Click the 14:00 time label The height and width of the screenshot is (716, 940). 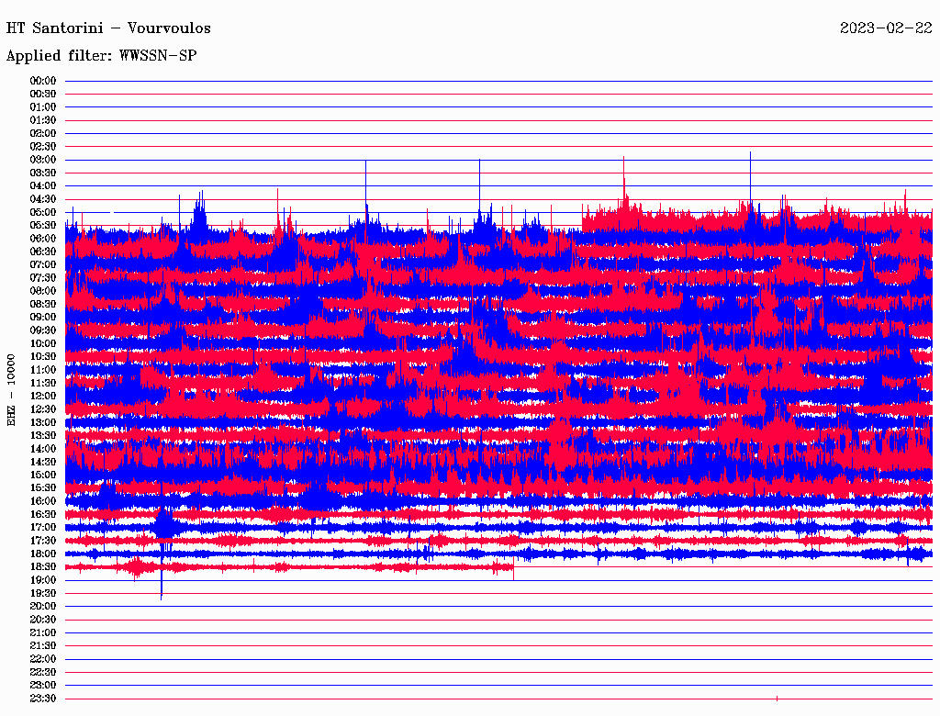coord(43,449)
